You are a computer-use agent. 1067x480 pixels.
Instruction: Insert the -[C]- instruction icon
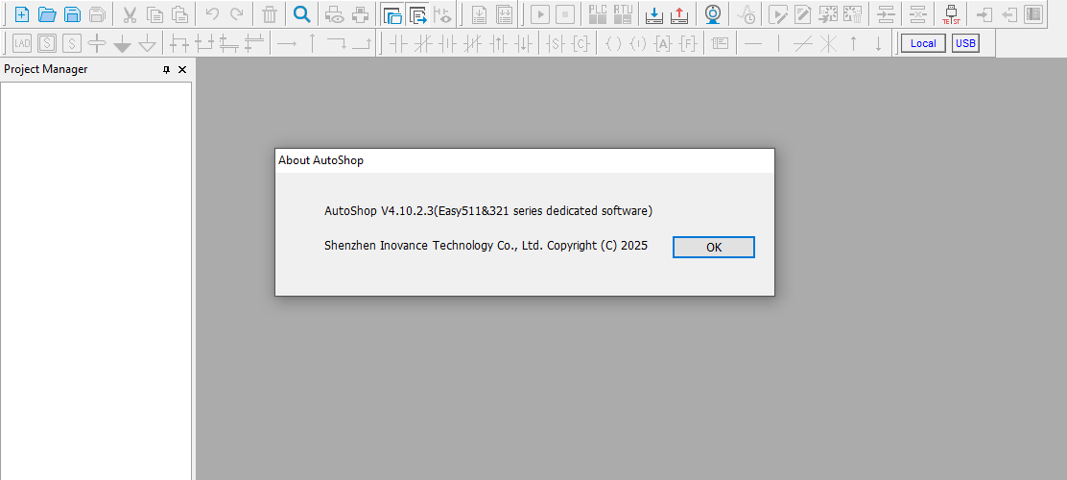pyautogui.click(x=581, y=43)
